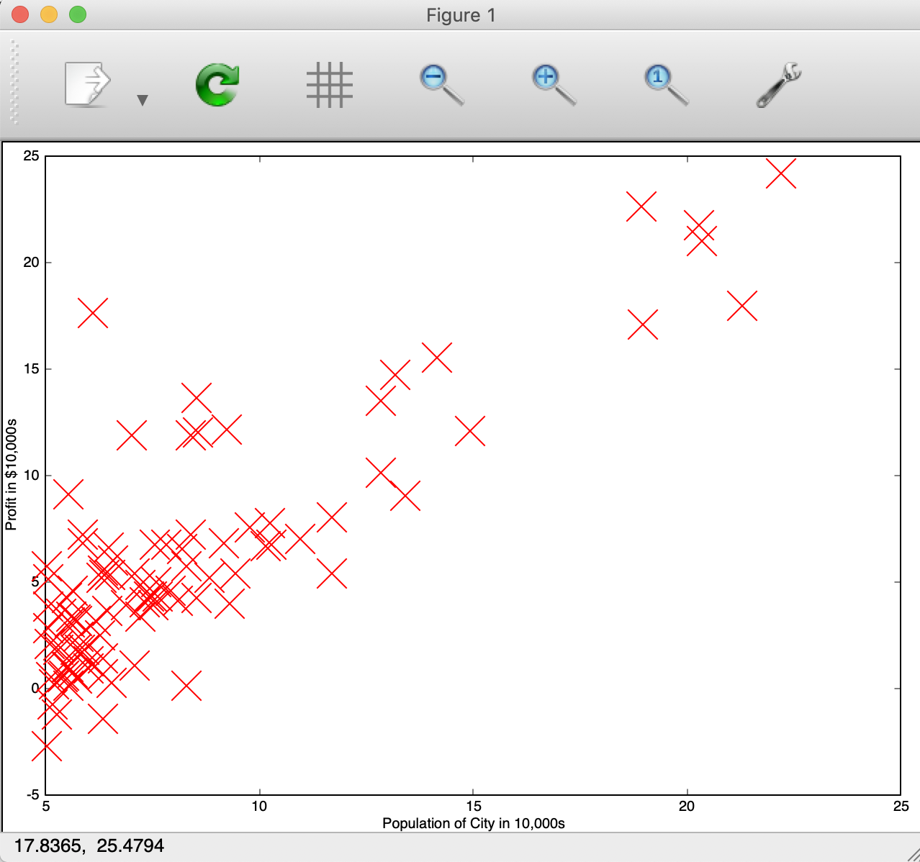The height and width of the screenshot is (862, 920).
Task: Export the figure using the save icon
Action: [x=86, y=83]
